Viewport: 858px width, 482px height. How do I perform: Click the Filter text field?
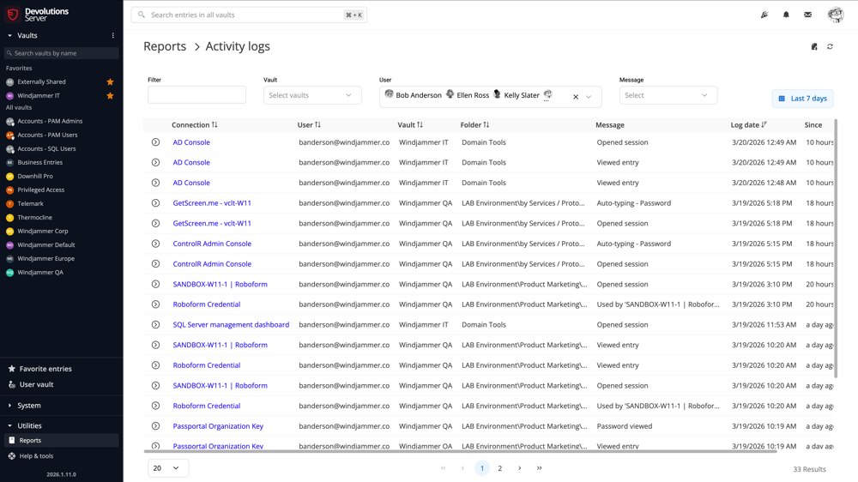[197, 94]
